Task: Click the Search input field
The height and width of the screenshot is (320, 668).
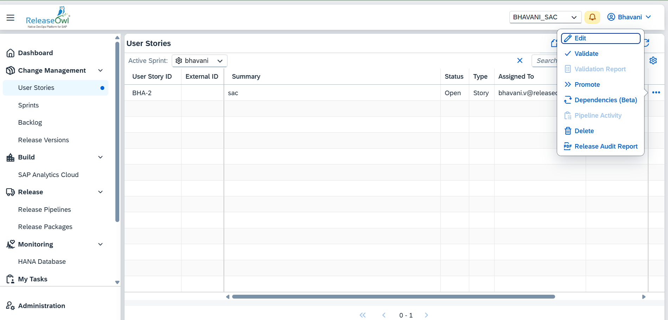Action: click(545, 61)
